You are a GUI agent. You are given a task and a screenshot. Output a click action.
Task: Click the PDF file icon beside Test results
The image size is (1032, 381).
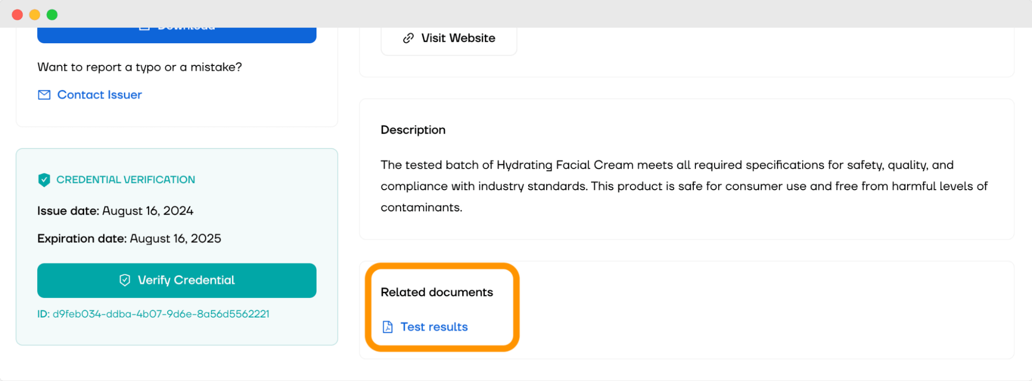pyautogui.click(x=388, y=327)
